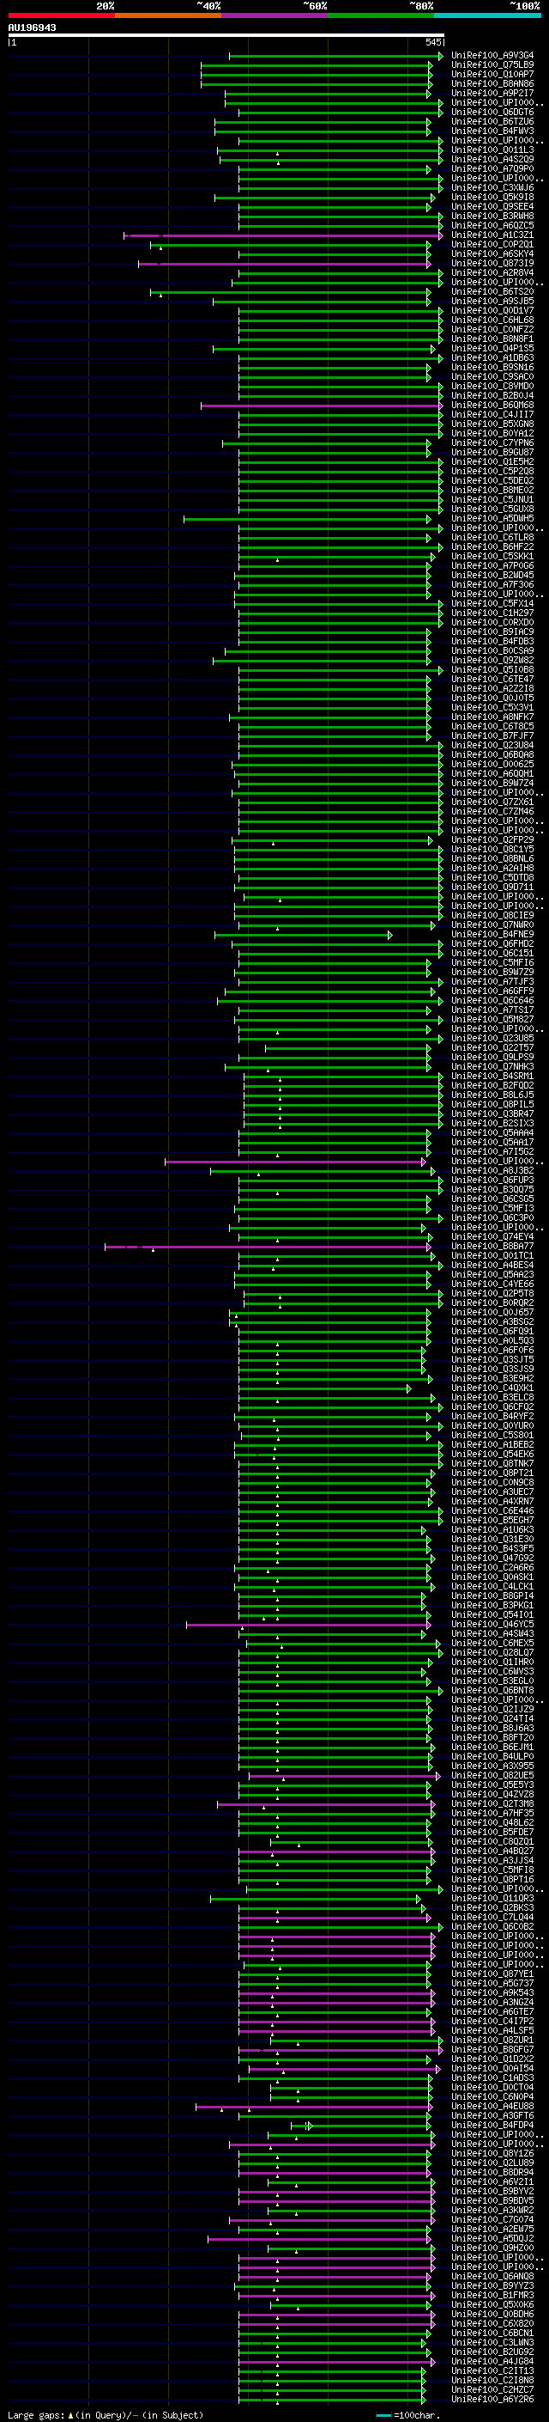The height and width of the screenshot is (2422, 549).
Task: Click hit label UniRef100_A7I5G2
Action: click(x=492, y=1152)
